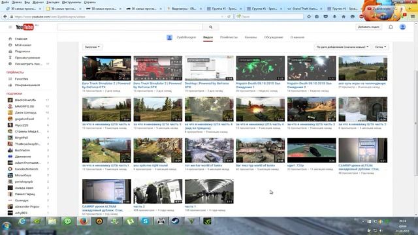The height and width of the screenshot is (235, 418).
Task: Switch to the О канале tab
Action: tap(297, 37)
